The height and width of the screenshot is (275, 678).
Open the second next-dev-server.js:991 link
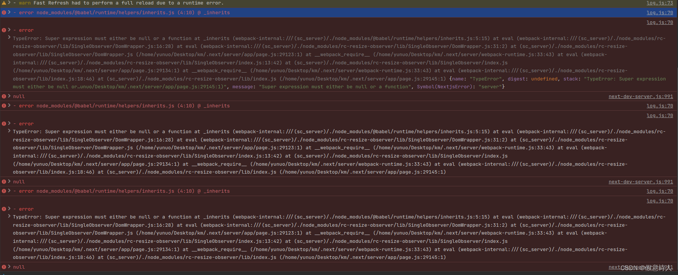click(641, 182)
